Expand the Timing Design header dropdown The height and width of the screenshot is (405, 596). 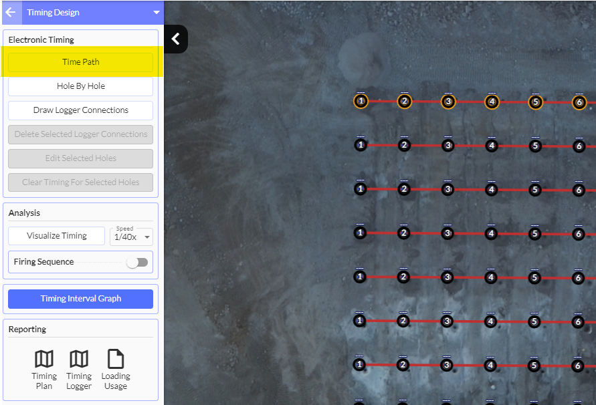pyautogui.click(x=156, y=12)
